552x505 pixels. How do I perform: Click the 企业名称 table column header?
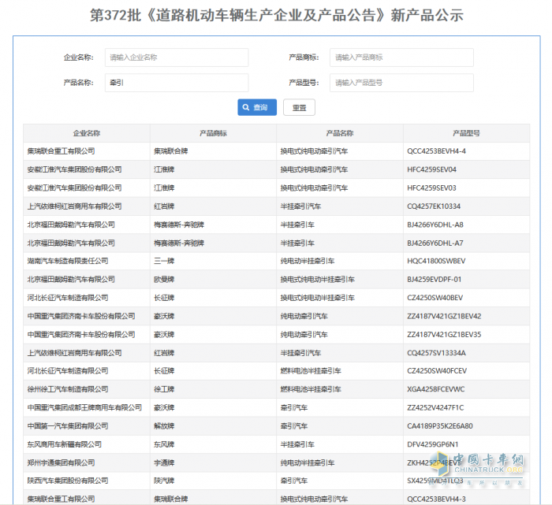87,133
